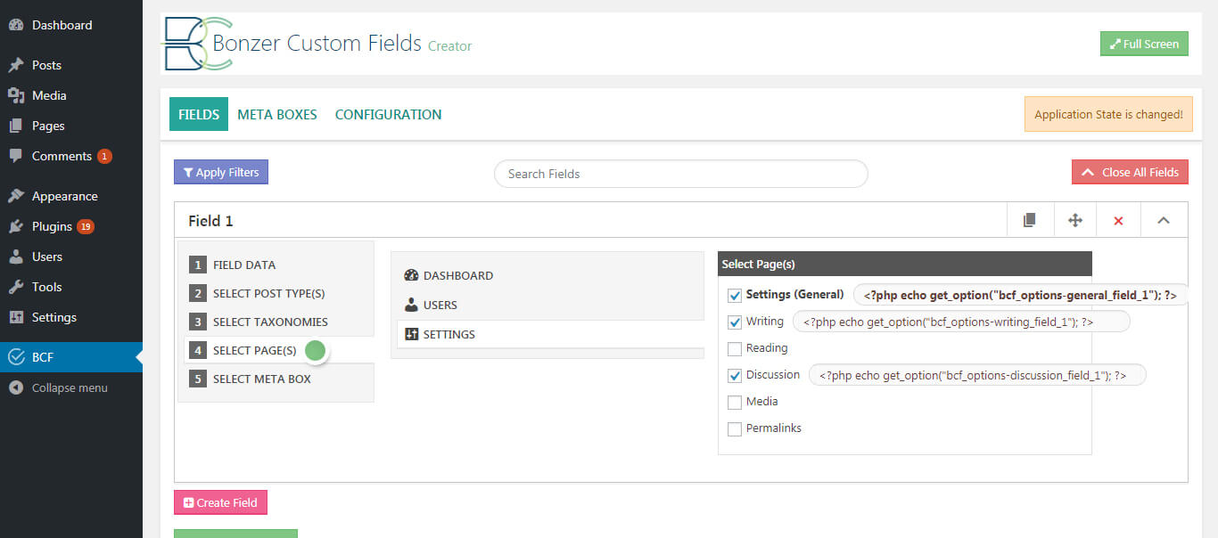Click the Media icon in sidebar
Screen dimensions: 1218x538
(x=16, y=95)
